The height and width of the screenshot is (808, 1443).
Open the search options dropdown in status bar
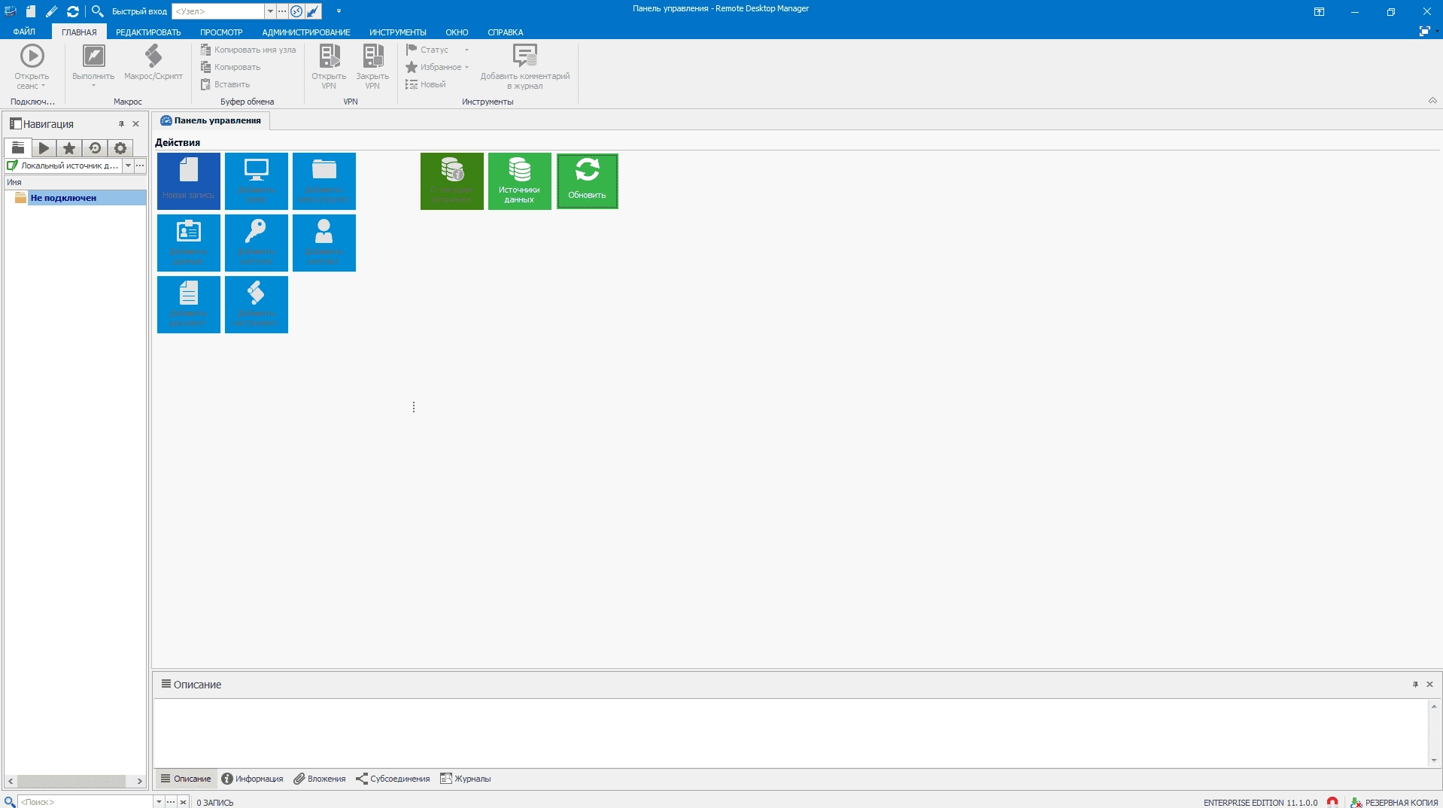point(159,802)
